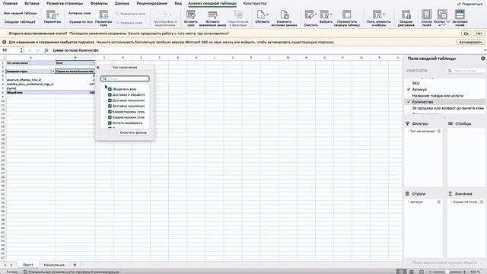The width and height of the screenshot is (487, 274).
Task: Open settings gear in Поля сводной таблицы pane
Action: point(483,59)
